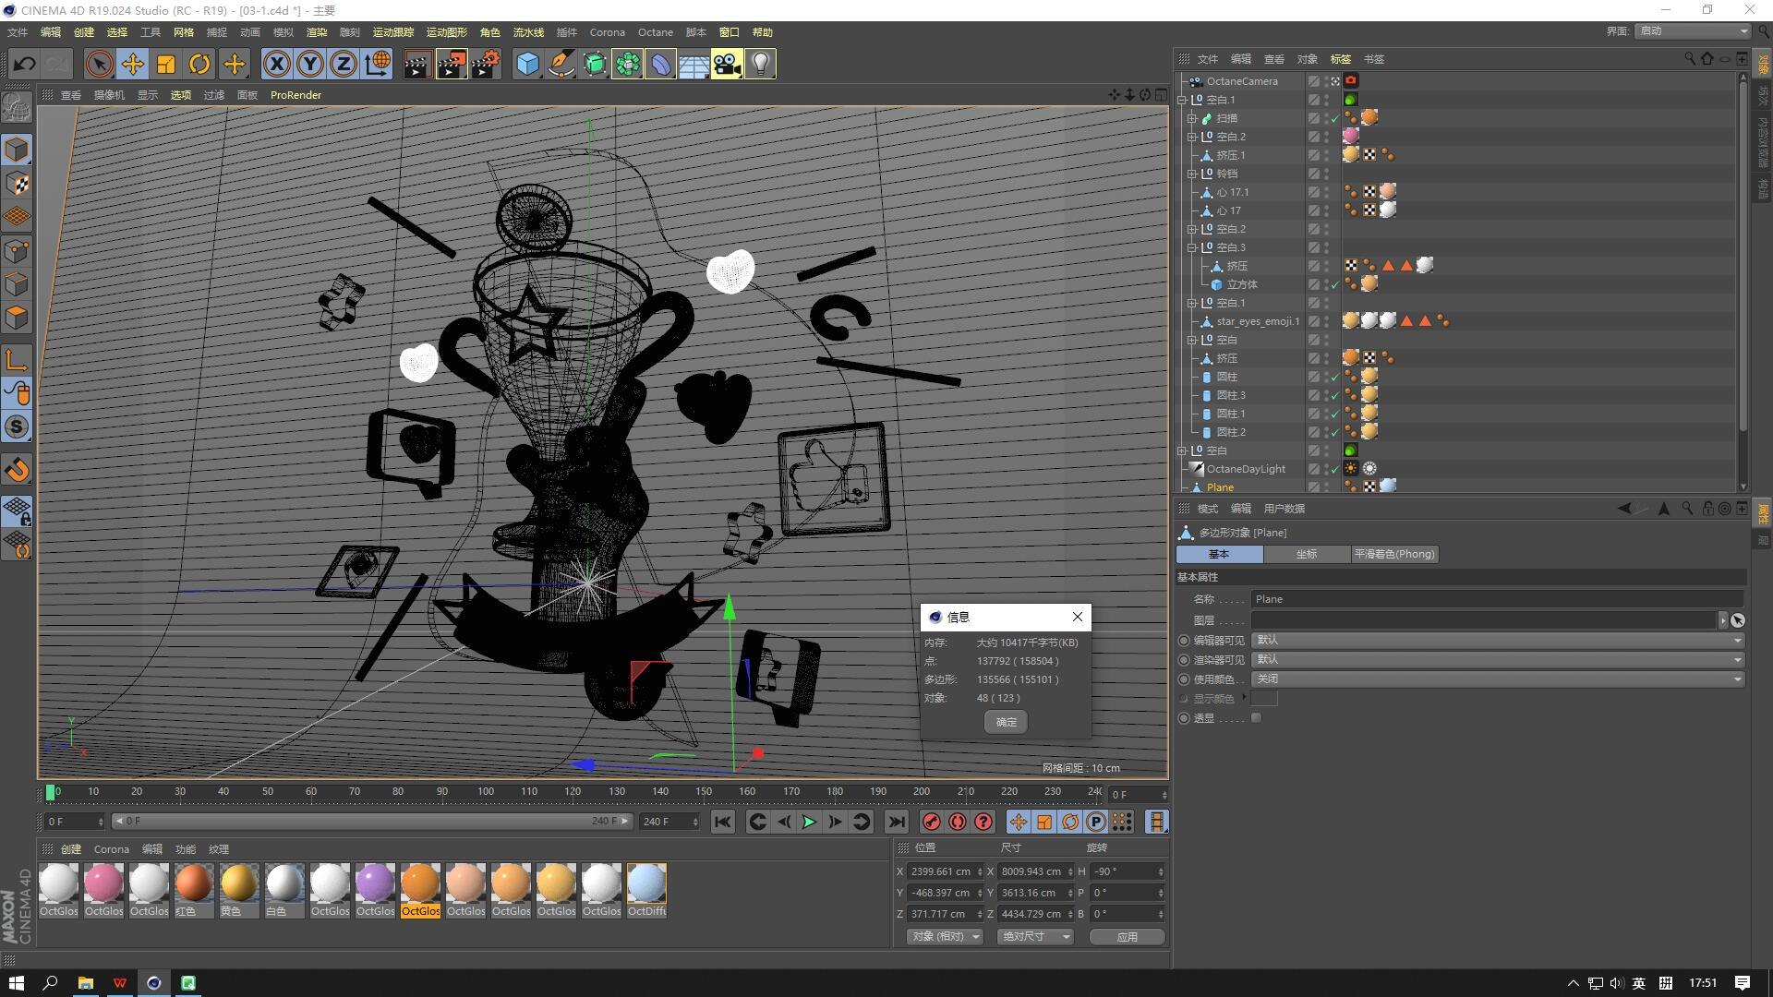Select the Rotate tool
The height and width of the screenshot is (997, 1773).
click(199, 64)
